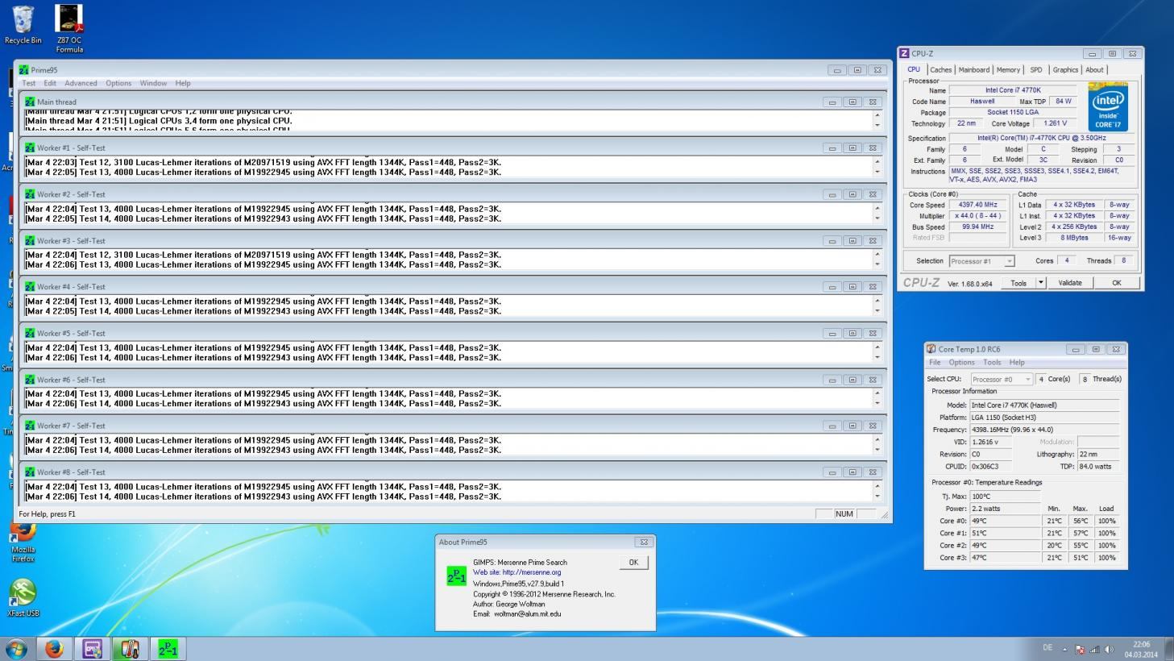Click the Core Speed value 4397.40 MHz
This screenshot has height=661, width=1174.
978,205
